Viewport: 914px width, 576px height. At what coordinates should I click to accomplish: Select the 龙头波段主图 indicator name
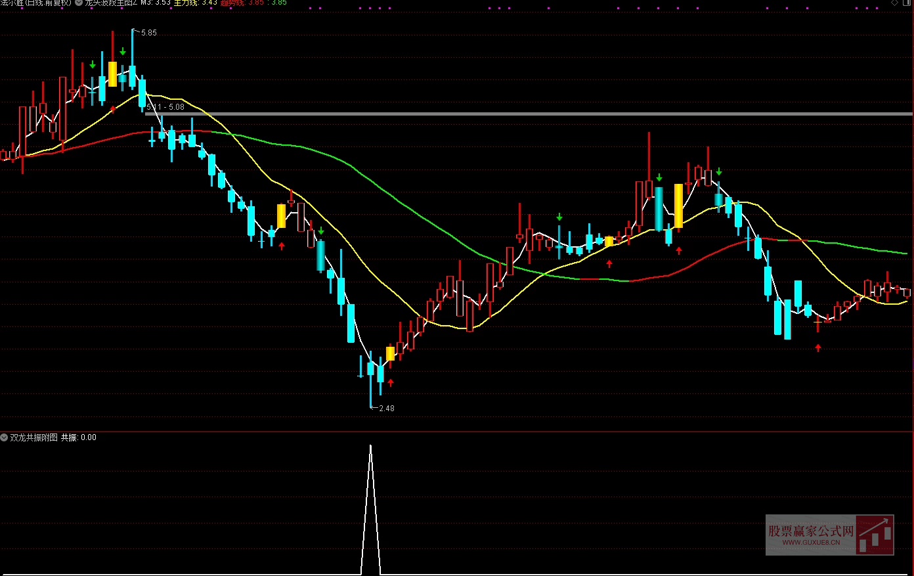point(111,3)
